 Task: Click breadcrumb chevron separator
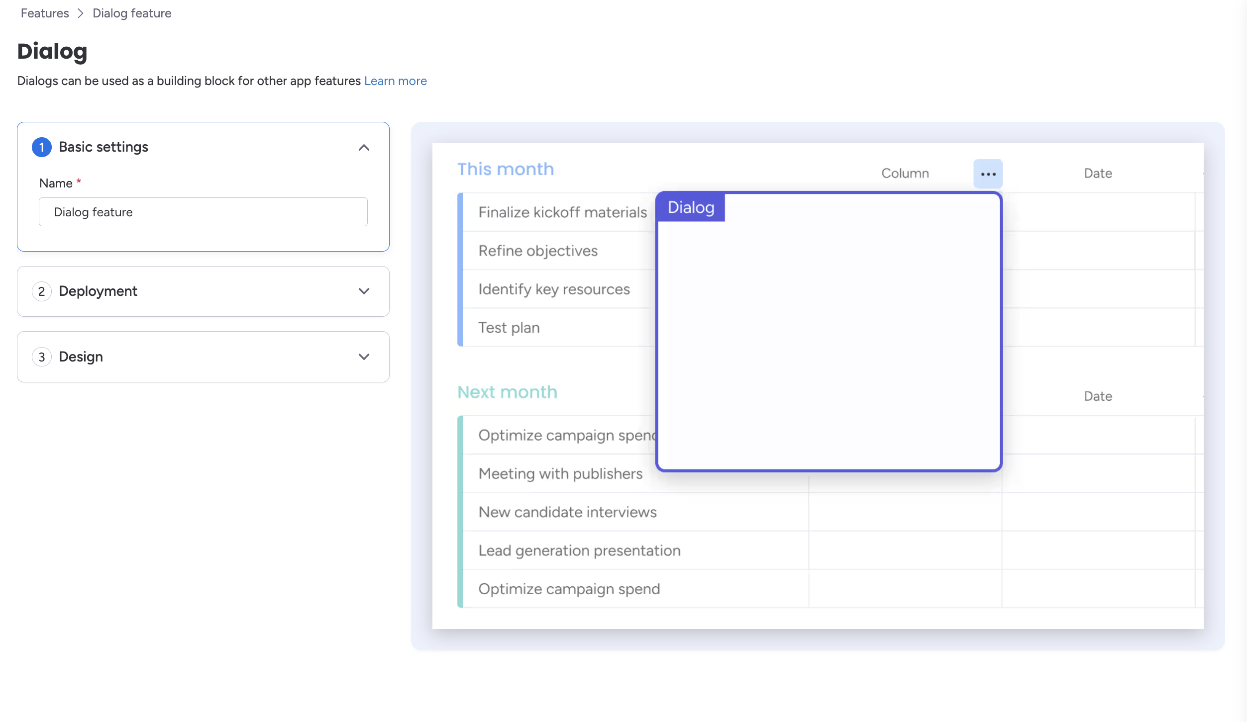click(x=81, y=13)
